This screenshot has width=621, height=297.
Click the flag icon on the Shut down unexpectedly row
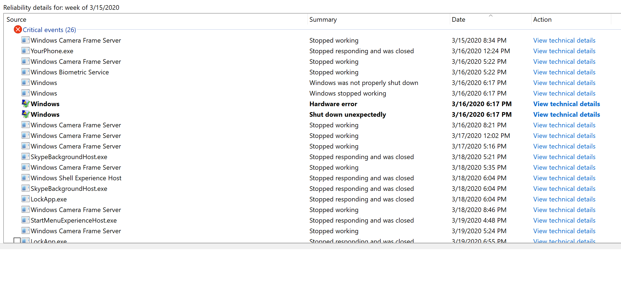tap(26, 114)
